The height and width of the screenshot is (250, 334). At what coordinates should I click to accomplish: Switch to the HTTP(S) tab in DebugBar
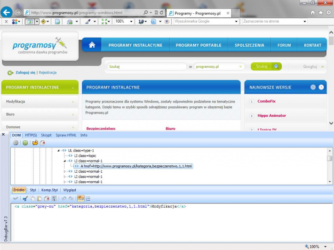(x=31, y=135)
